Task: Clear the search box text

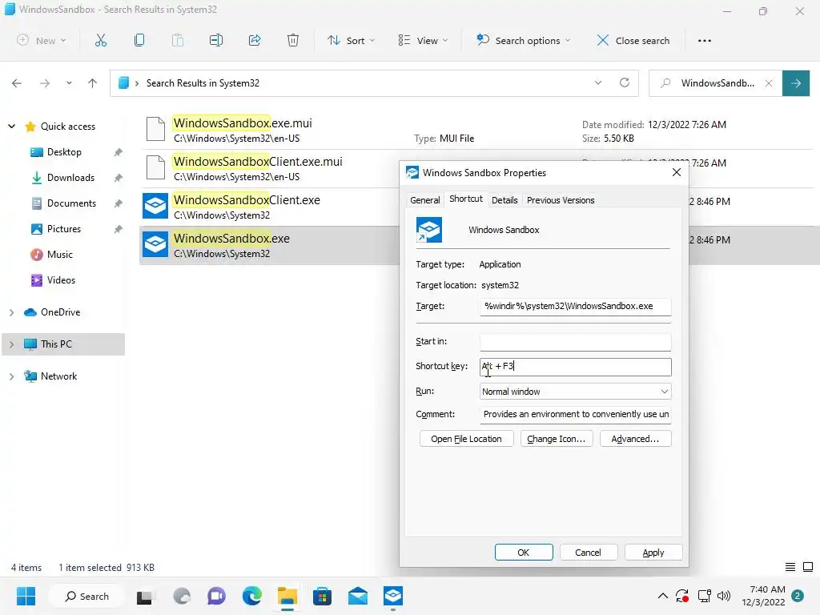Action: (769, 83)
